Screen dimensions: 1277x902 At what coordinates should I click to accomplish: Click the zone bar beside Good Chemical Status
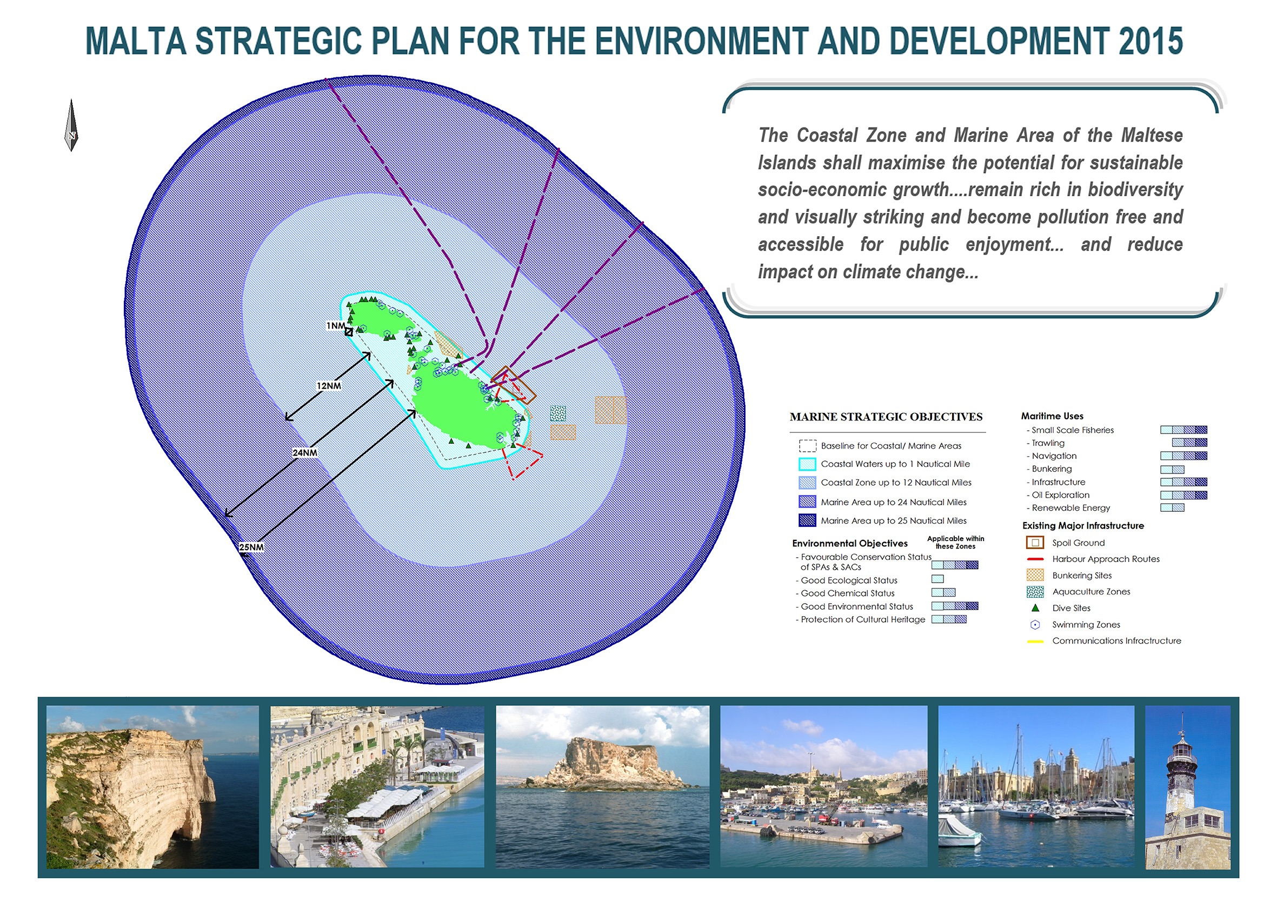pos(943,593)
